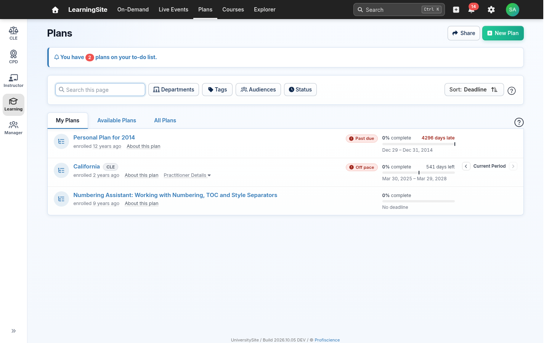Open the SA user avatar menu
Screen dimensions: 549x343
click(512, 10)
